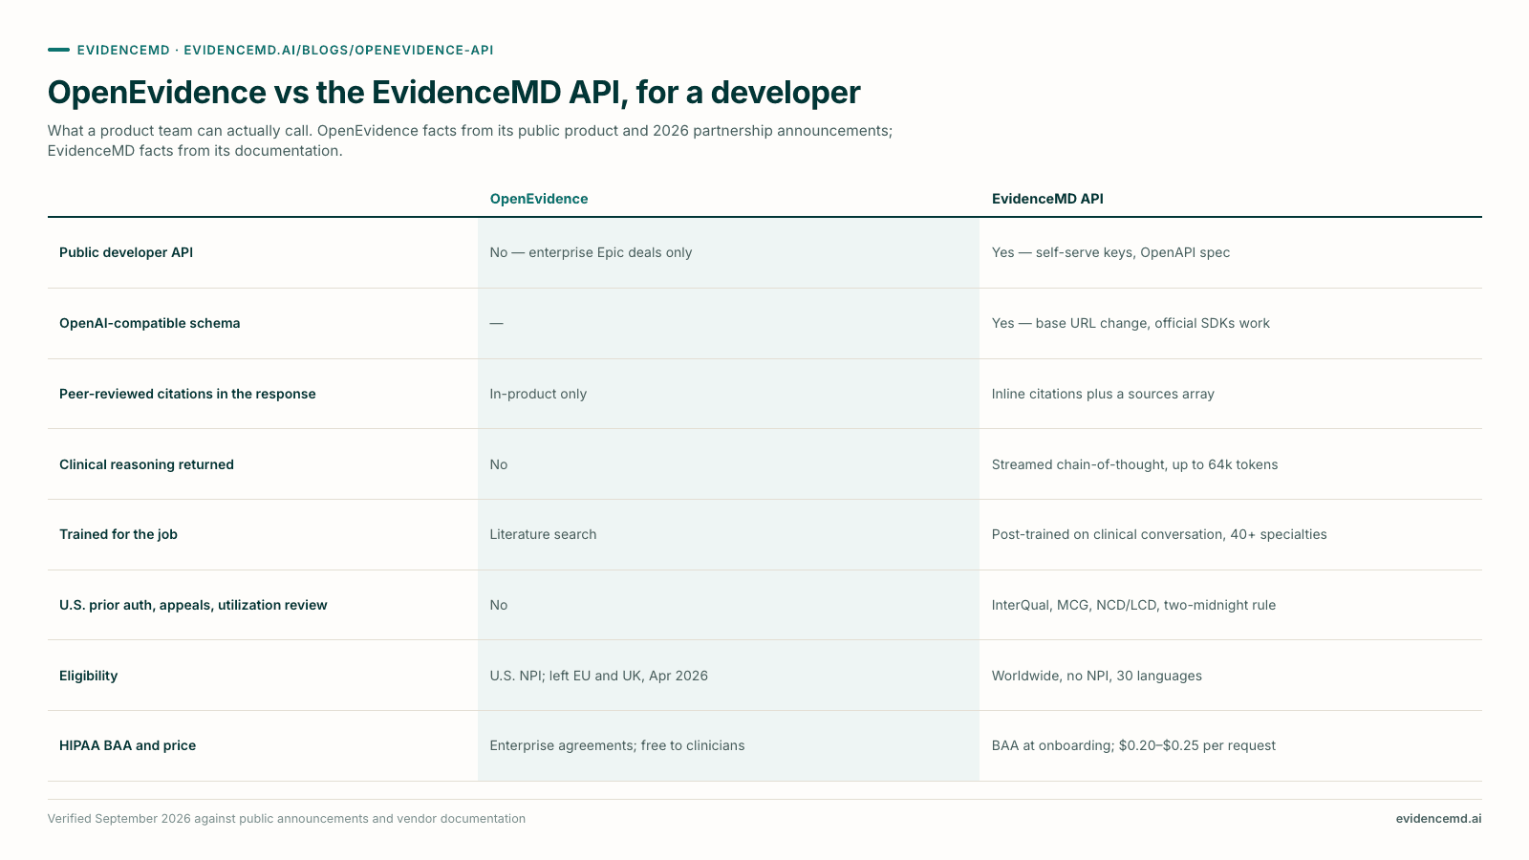Viewport: 1529px width, 860px height.
Task: Select the "Public developer API" row label
Action: pos(126,252)
